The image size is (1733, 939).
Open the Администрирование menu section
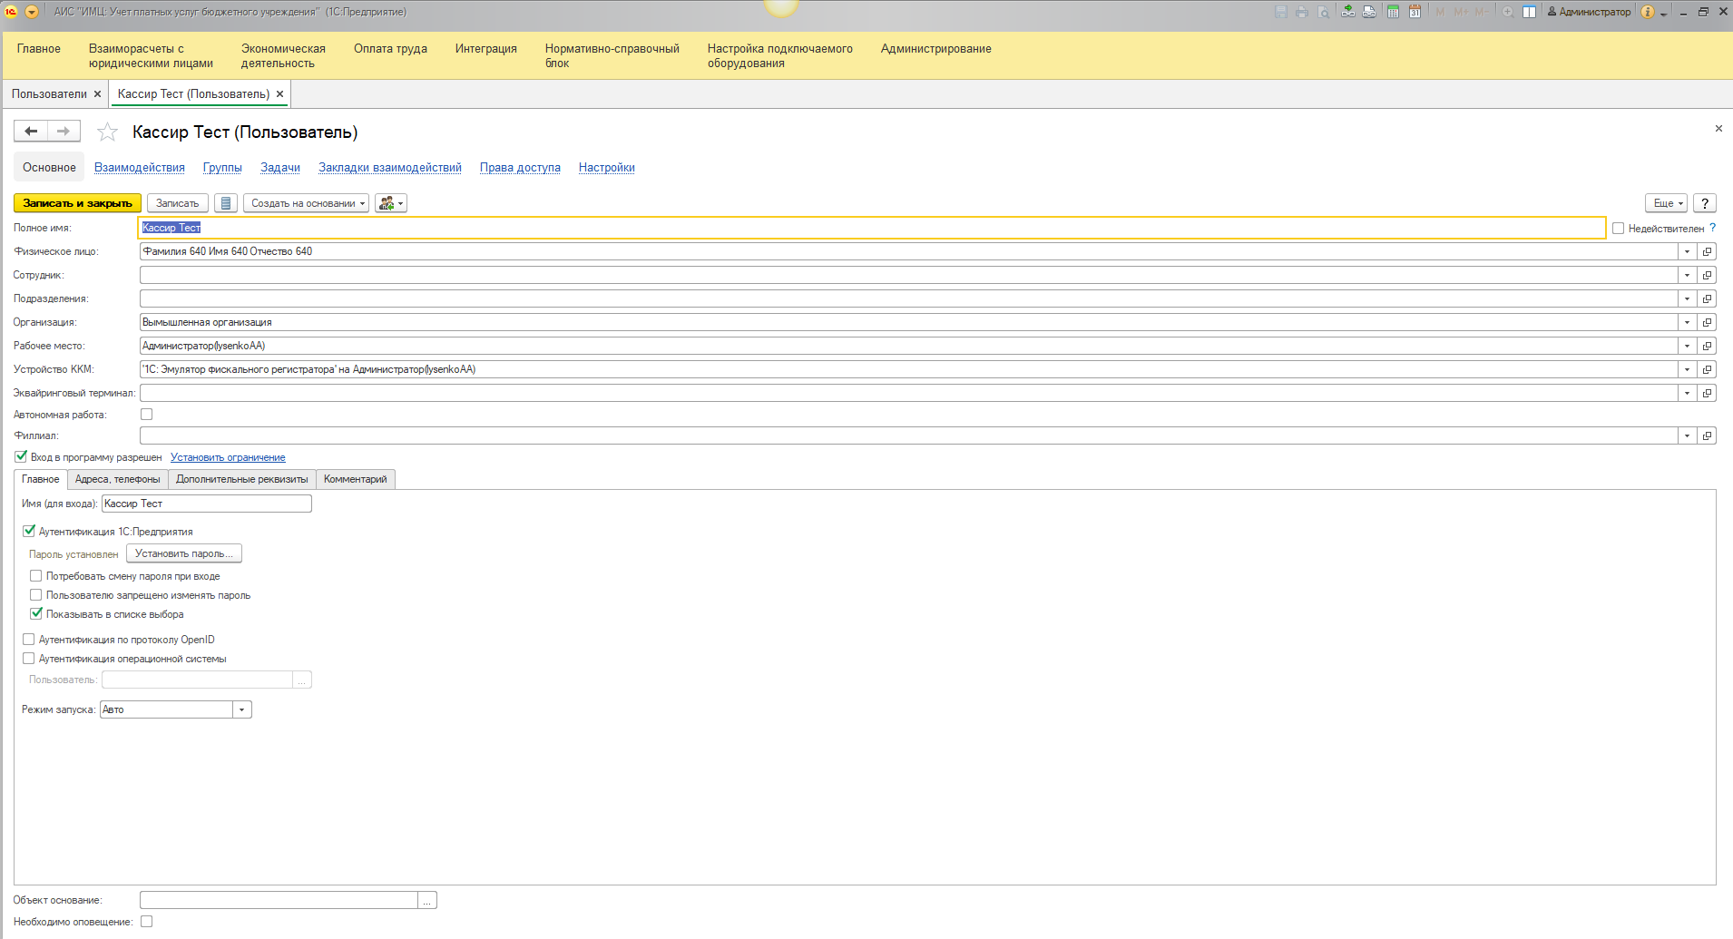tap(935, 49)
